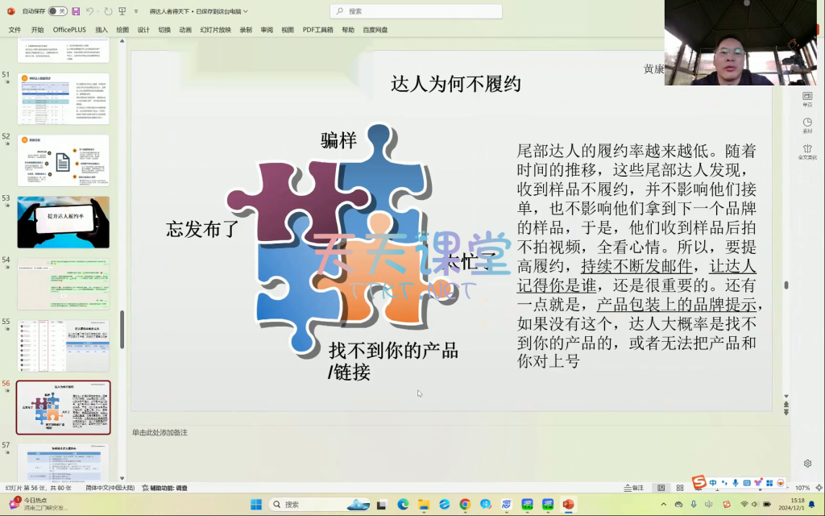The height and width of the screenshot is (516, 825).
Task: Select slide 53 thumbnail
Action: 63,222
